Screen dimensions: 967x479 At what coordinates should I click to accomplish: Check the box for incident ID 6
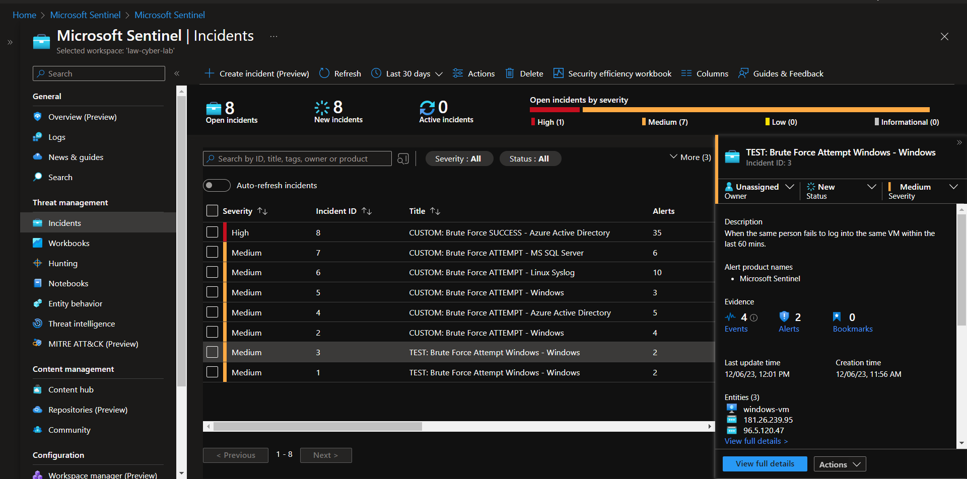pos(212,272)
